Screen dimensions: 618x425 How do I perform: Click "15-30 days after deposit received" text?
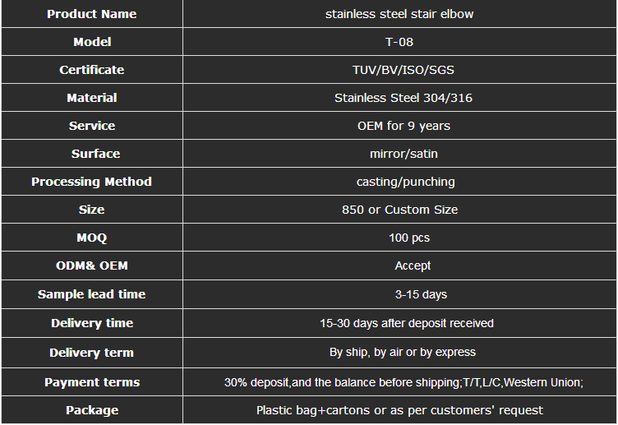(406, 323)
